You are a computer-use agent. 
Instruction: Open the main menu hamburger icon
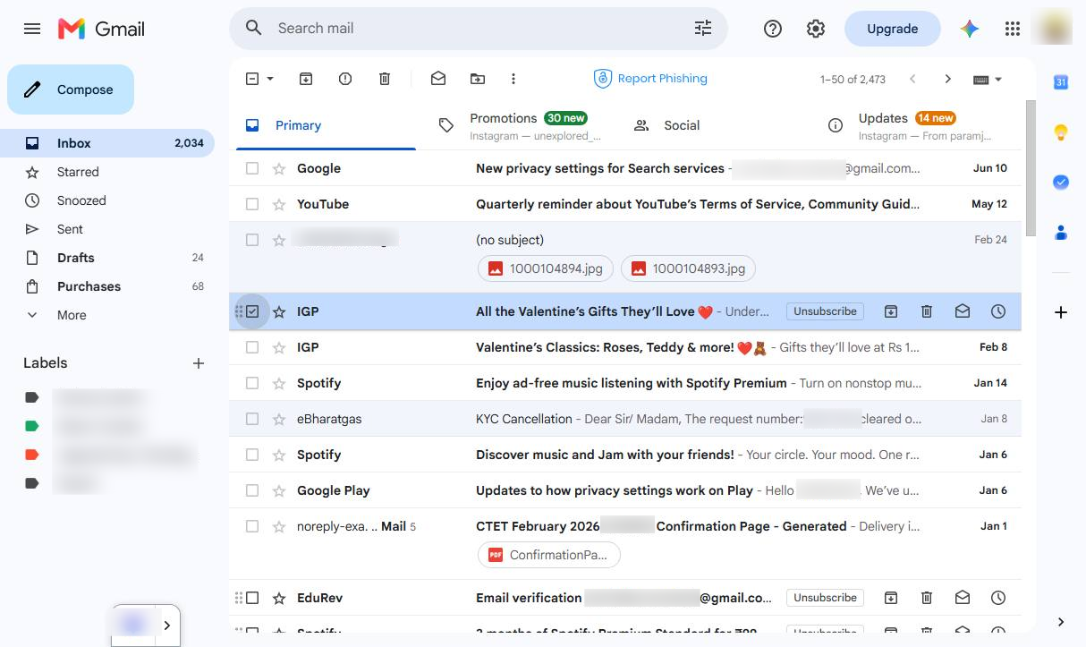click(32, 29)
